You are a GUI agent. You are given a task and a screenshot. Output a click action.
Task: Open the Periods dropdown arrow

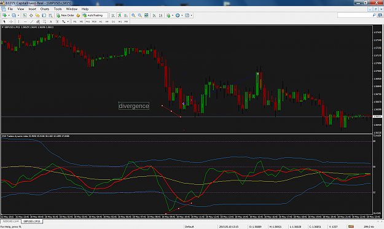pos(182,15)
